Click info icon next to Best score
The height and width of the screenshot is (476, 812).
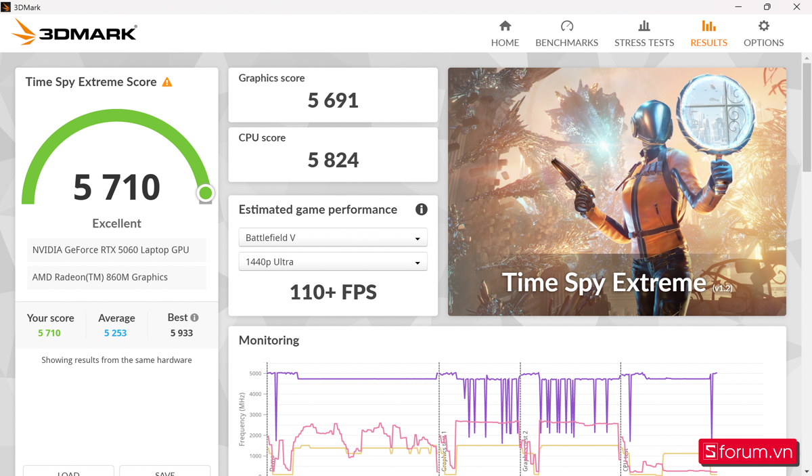click(x=194, y=318)
